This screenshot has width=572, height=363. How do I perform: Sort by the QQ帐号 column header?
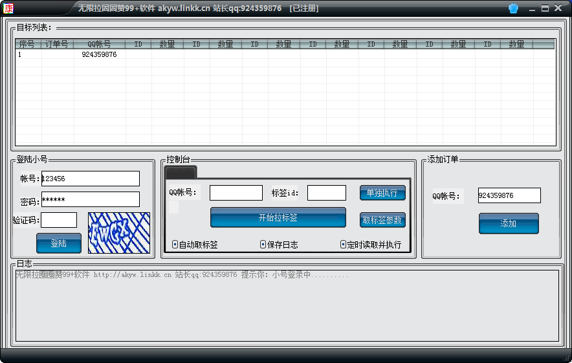99,44
